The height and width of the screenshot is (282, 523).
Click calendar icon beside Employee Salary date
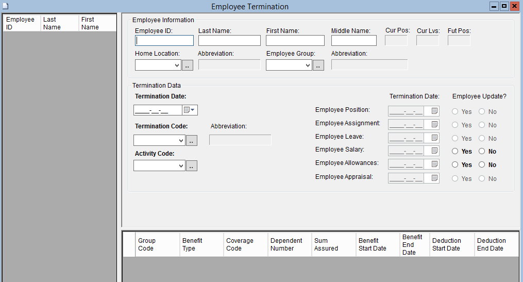pyautogui.click(x=434, y=151)
